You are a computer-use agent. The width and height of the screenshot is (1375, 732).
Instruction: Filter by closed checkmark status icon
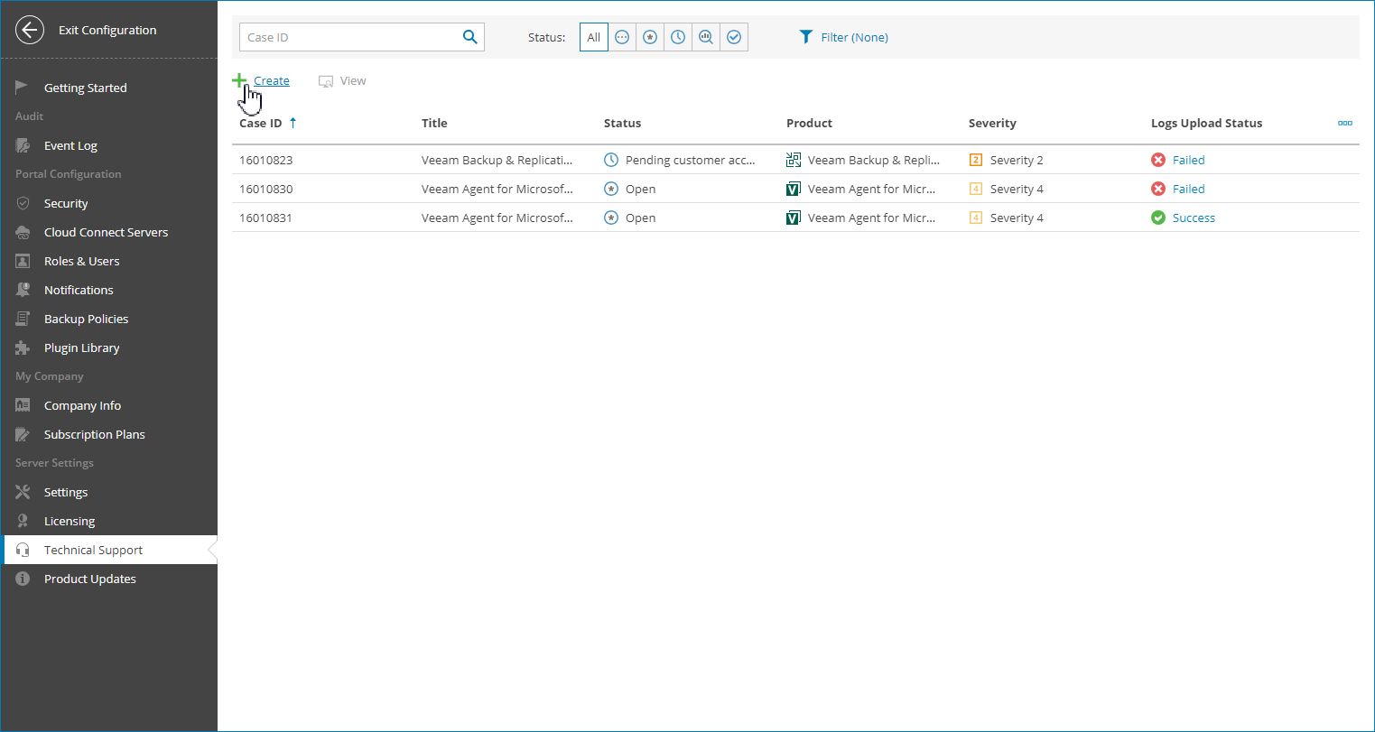734,37
